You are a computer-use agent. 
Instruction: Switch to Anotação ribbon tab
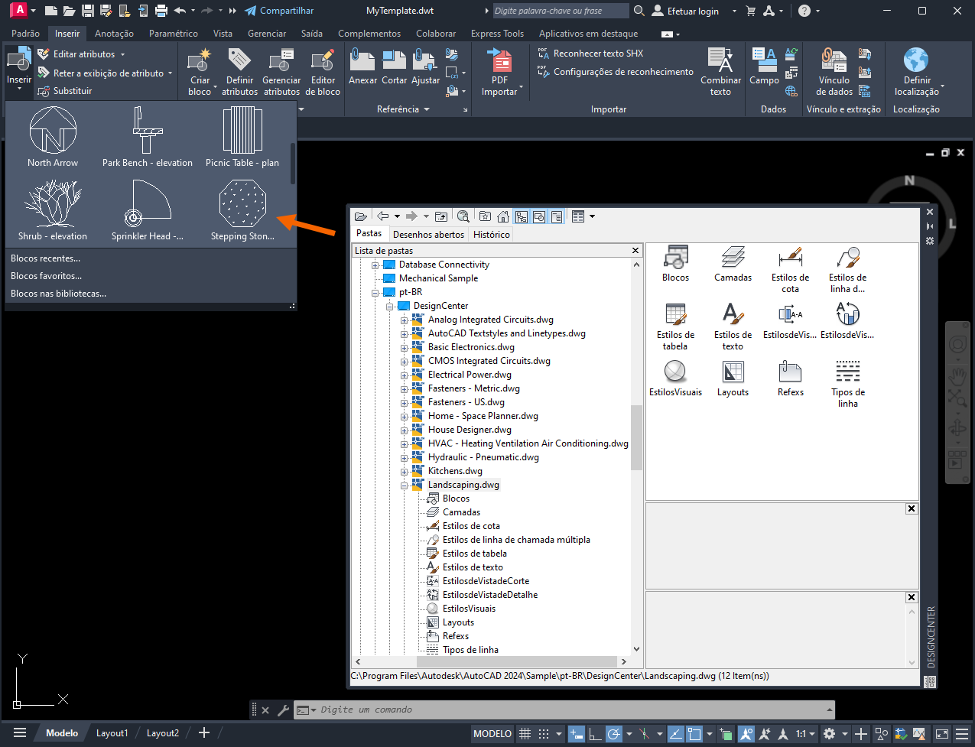[114, 34]
